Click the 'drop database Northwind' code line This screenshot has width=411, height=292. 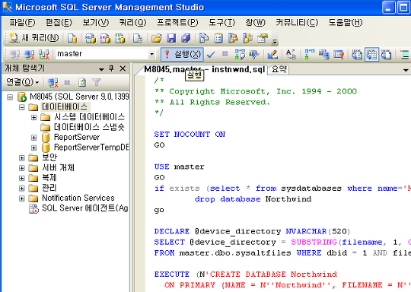click(x=253, y=199)
